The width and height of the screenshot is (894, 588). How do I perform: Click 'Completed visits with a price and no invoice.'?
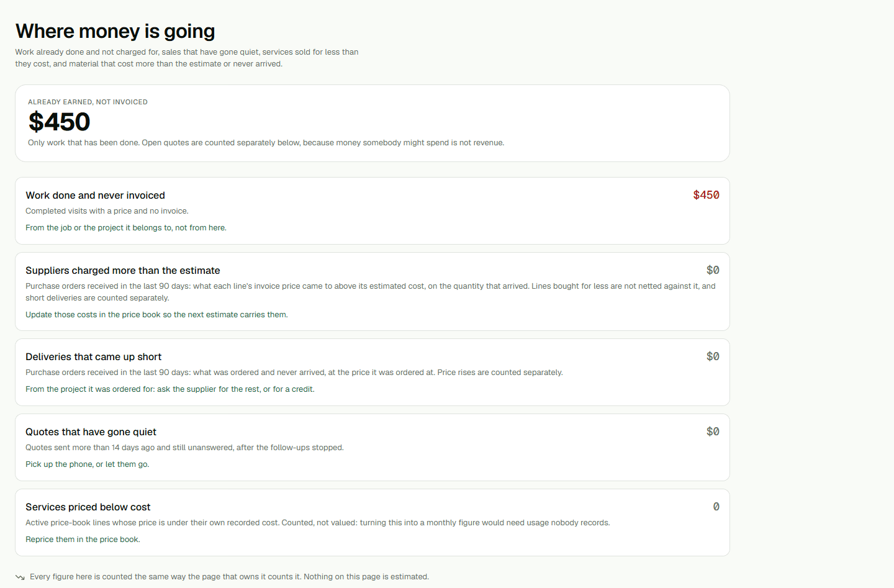click(107, 211)
